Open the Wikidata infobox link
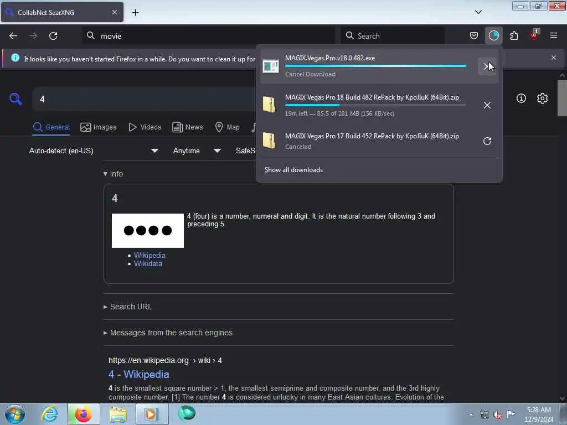Viewport: 567px width, 425px height. (x=148, y=264)
